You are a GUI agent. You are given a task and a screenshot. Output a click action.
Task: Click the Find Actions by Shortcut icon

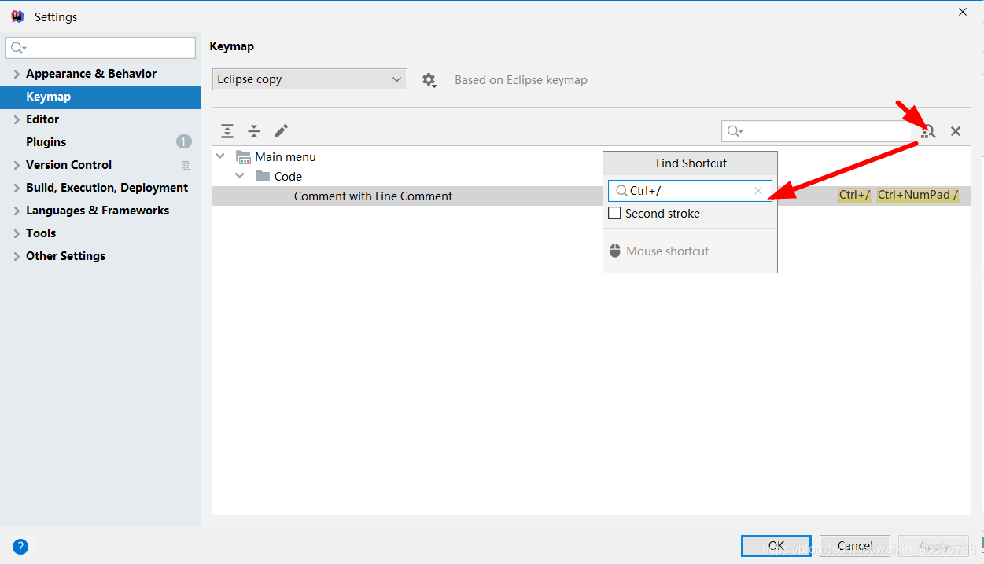click(929, 131)
